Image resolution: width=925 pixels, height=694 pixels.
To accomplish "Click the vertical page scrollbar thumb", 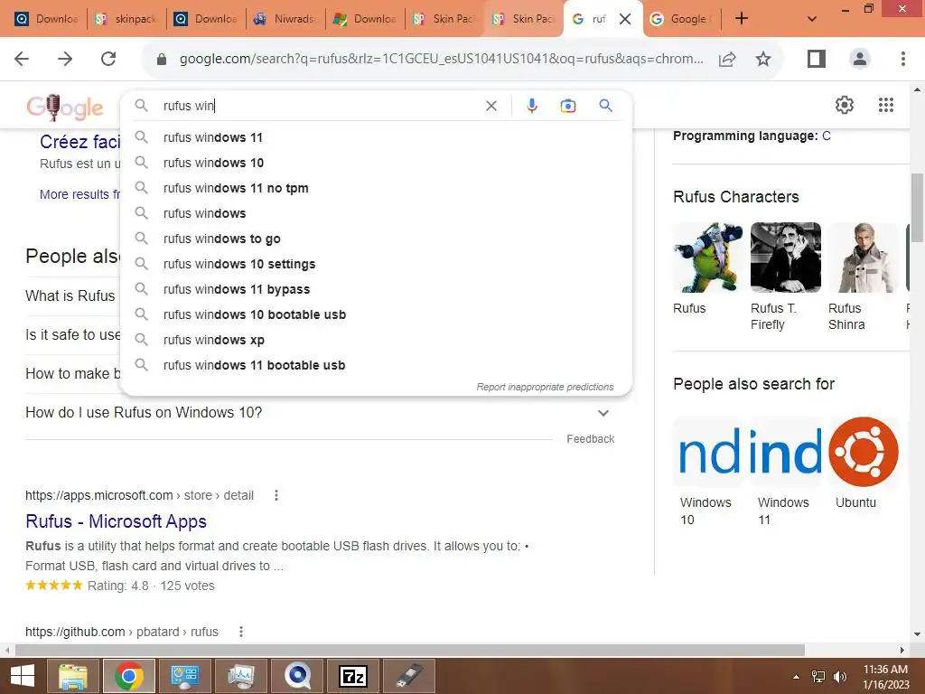I will pyautogui.click(x=917, y=207).
